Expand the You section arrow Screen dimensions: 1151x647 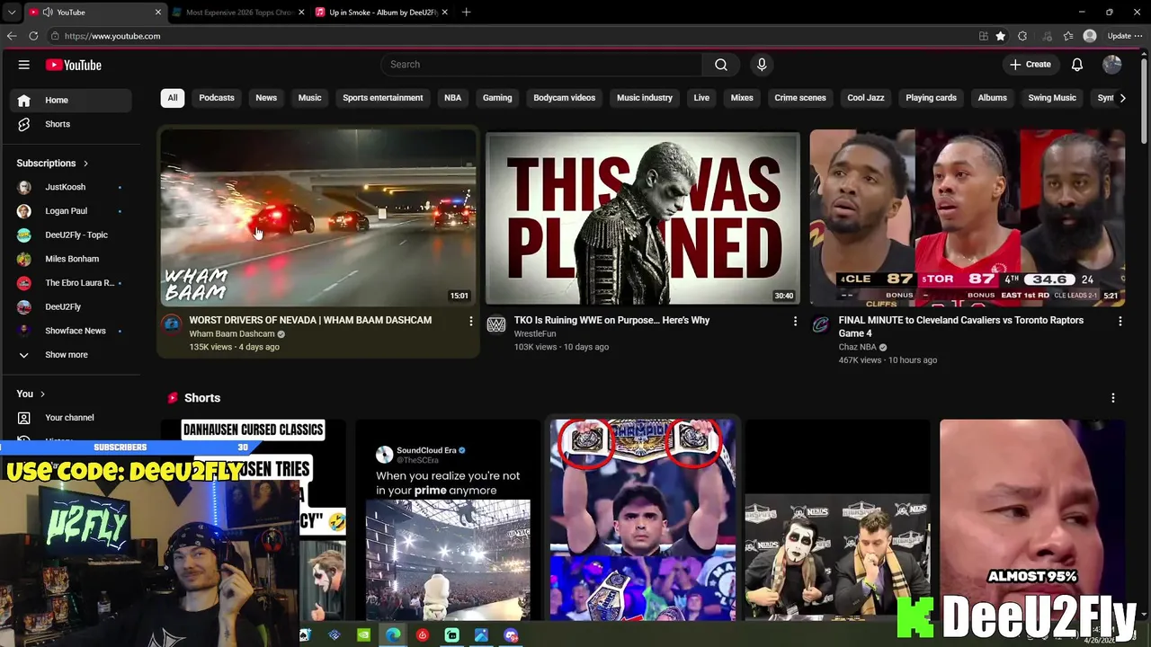(x=42, y=394)
